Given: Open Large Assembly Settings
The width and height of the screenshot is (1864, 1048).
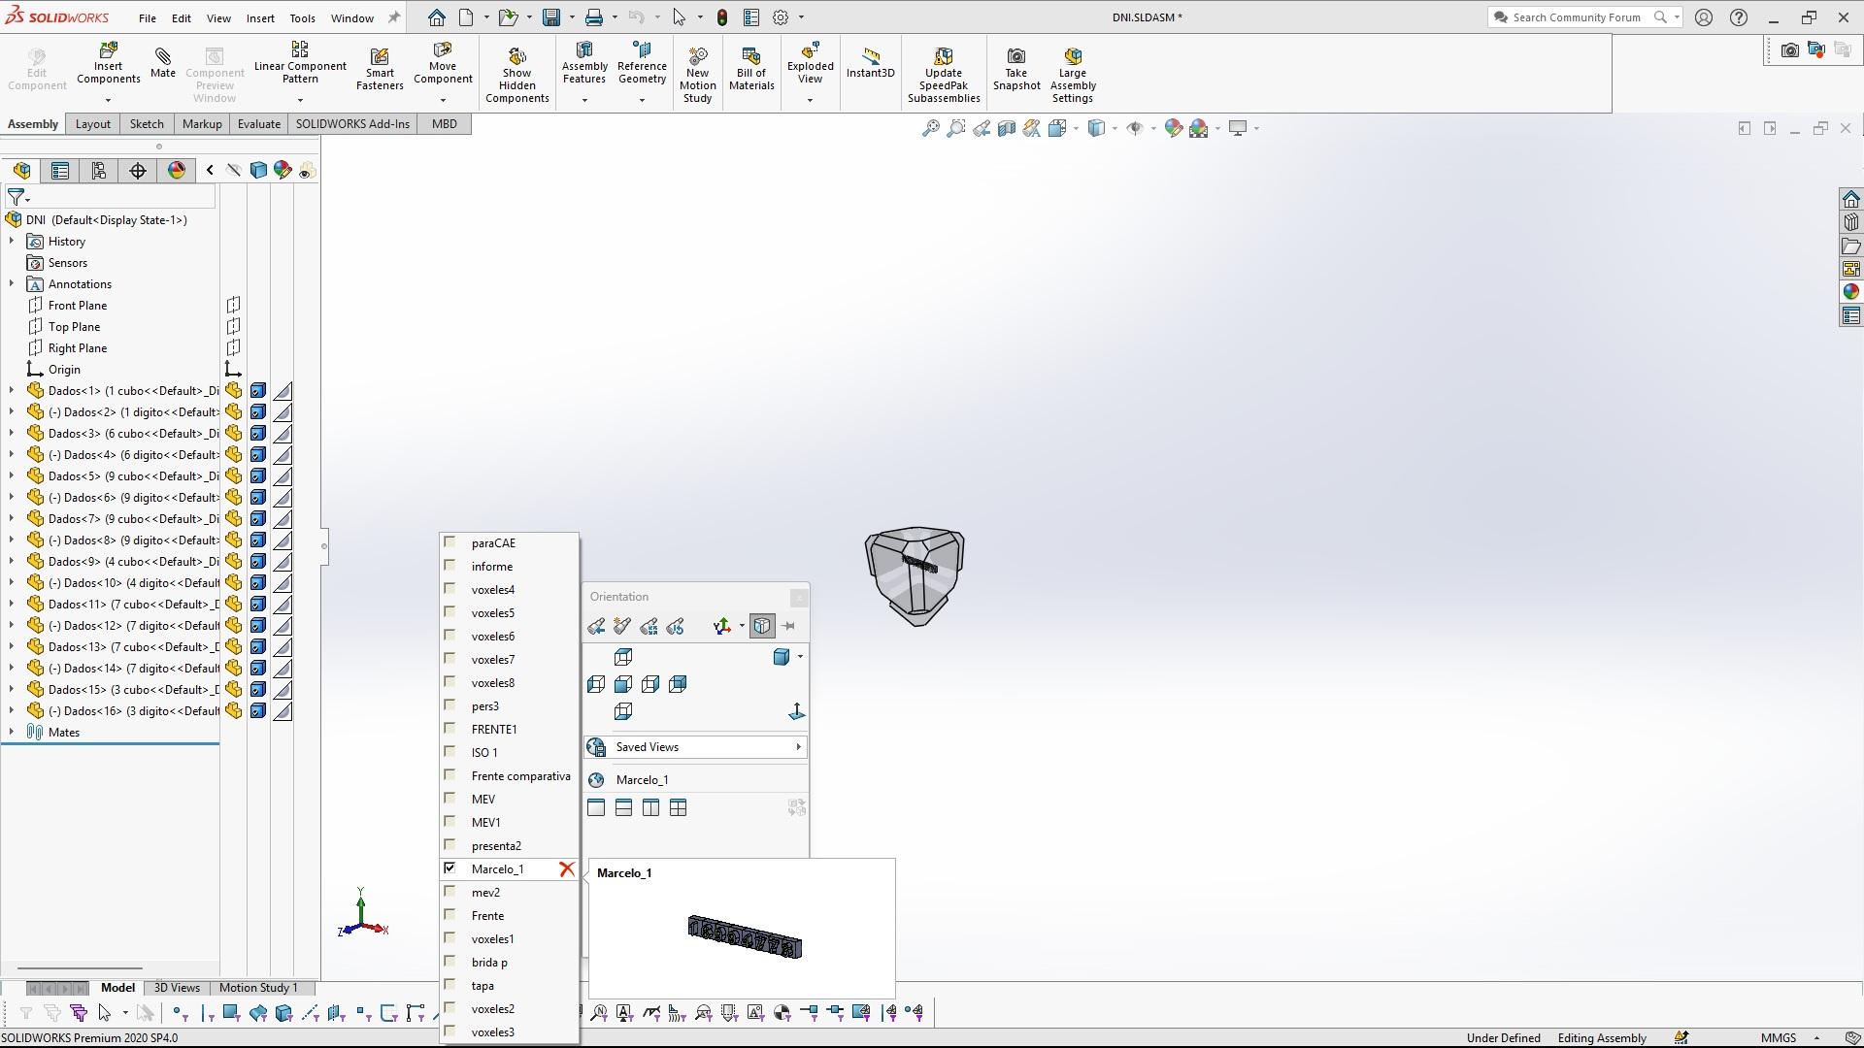Looking at the screenshot, I should pos(1073,74).
